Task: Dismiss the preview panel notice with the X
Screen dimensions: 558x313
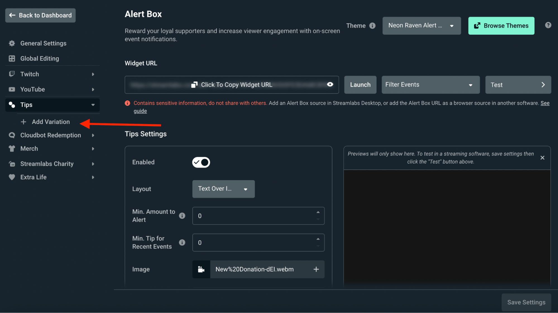Action: pyautogui.click(x=542, y=157)
